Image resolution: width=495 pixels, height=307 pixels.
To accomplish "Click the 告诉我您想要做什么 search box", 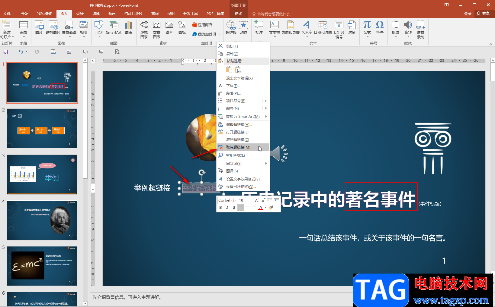I will pos(272,14).
